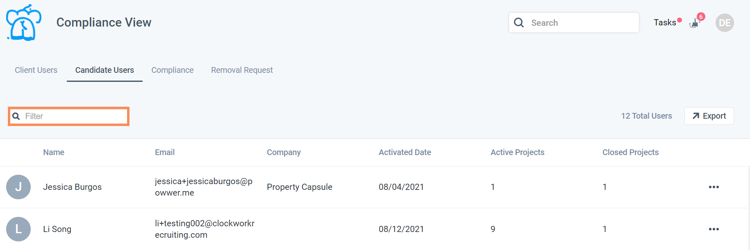Viewport: 750px width, 250px height.
Task: Open three-dot menu for Li Song
Action: pos(714,229)
